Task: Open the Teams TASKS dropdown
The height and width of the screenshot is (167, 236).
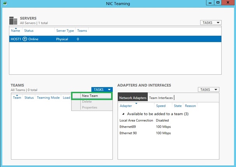Action: pos(102,89)
